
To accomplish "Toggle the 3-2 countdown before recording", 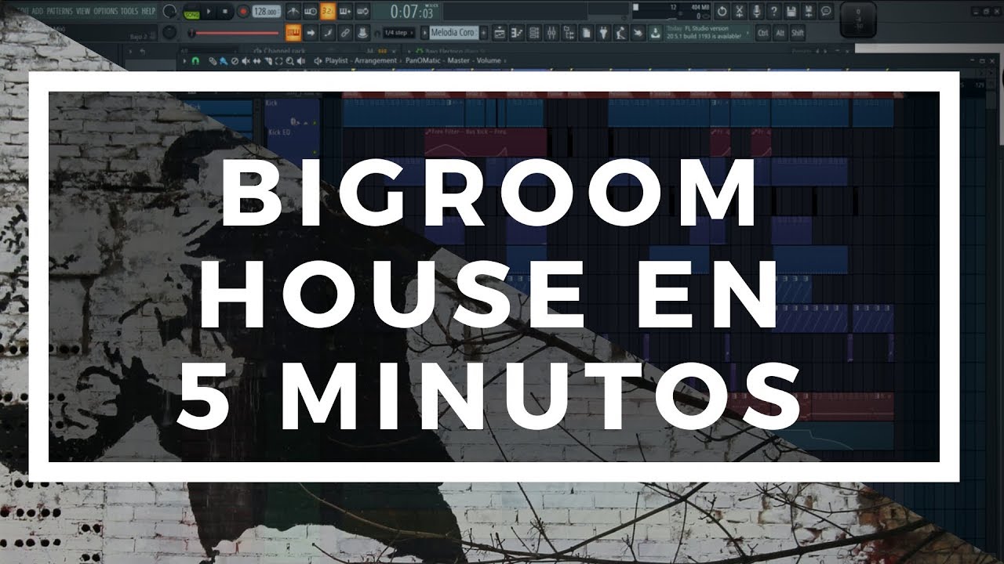I will point(328,12).
